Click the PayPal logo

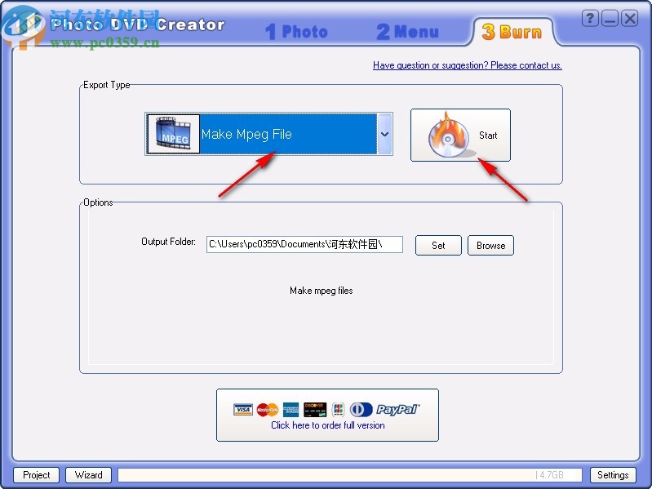pos(398,410)
